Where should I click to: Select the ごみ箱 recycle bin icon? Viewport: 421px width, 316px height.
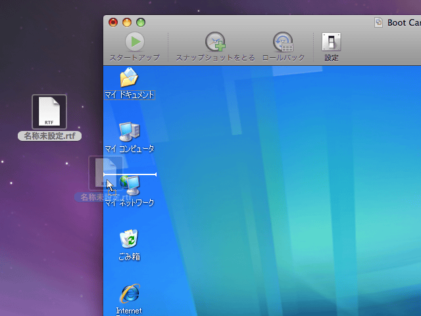pyautogui.click(x=129, y=238)
